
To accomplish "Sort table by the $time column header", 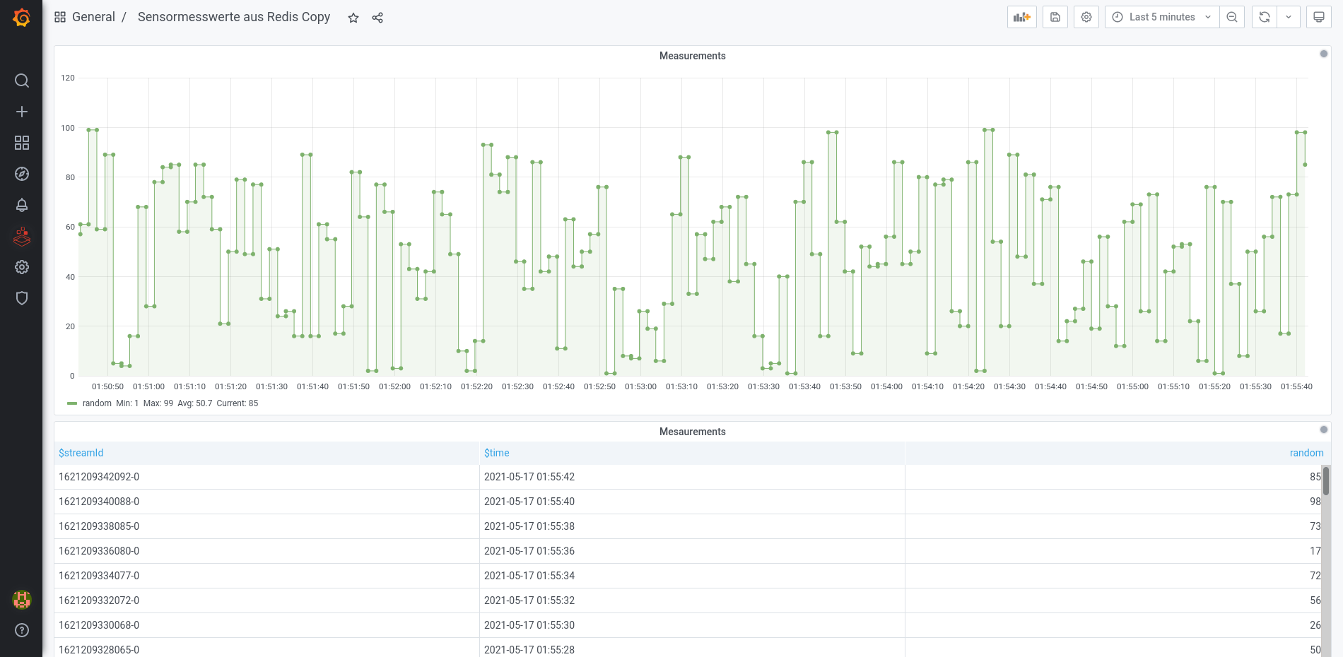I will [x=497, y=453].
